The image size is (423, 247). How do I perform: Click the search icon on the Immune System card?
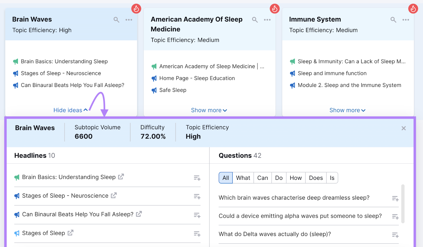393,20
